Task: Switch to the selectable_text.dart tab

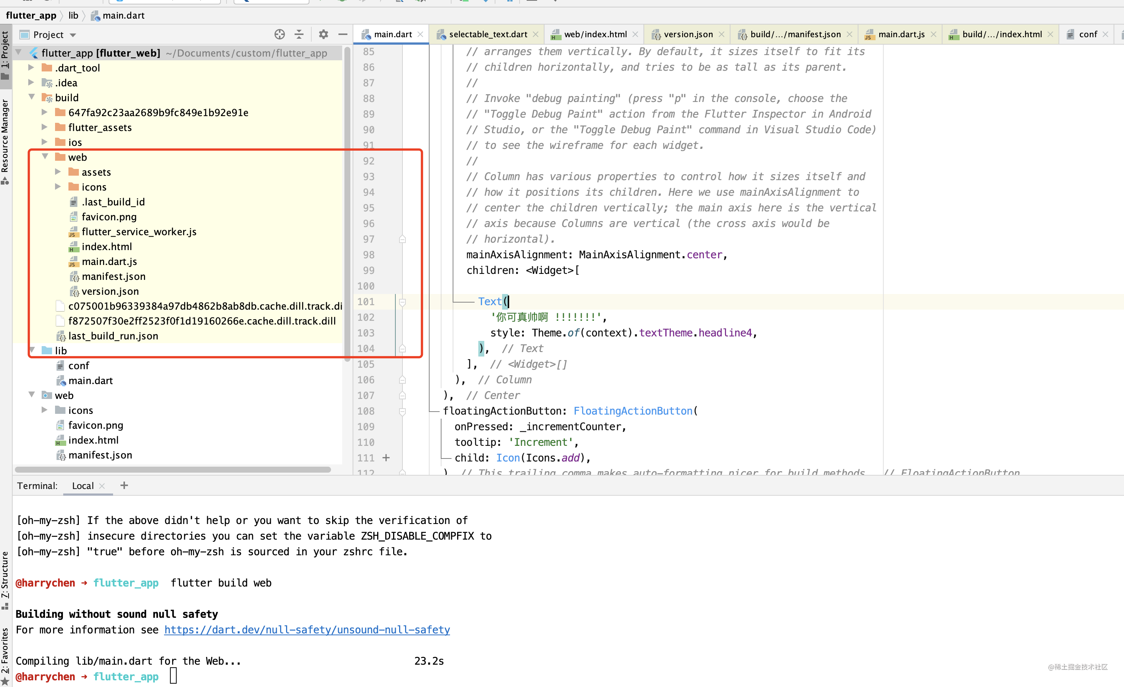Action: tap(488, 34)
